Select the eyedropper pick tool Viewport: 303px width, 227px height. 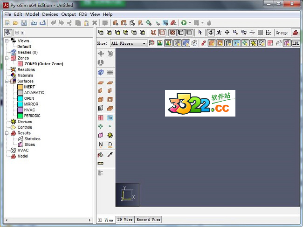110,155
